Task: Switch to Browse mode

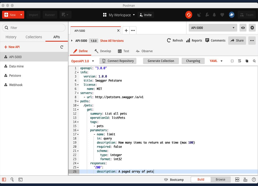Action: [221, 179]
